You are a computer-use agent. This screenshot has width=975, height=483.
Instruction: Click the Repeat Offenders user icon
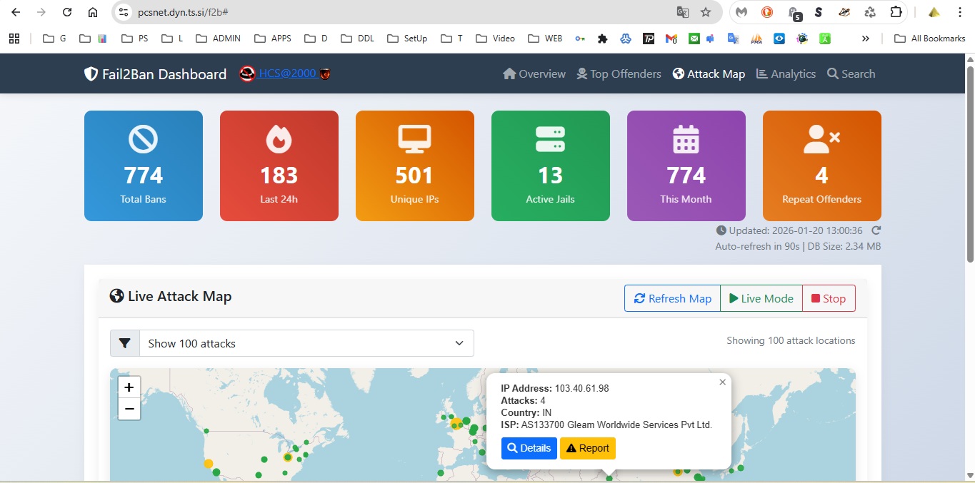[821, 139]
